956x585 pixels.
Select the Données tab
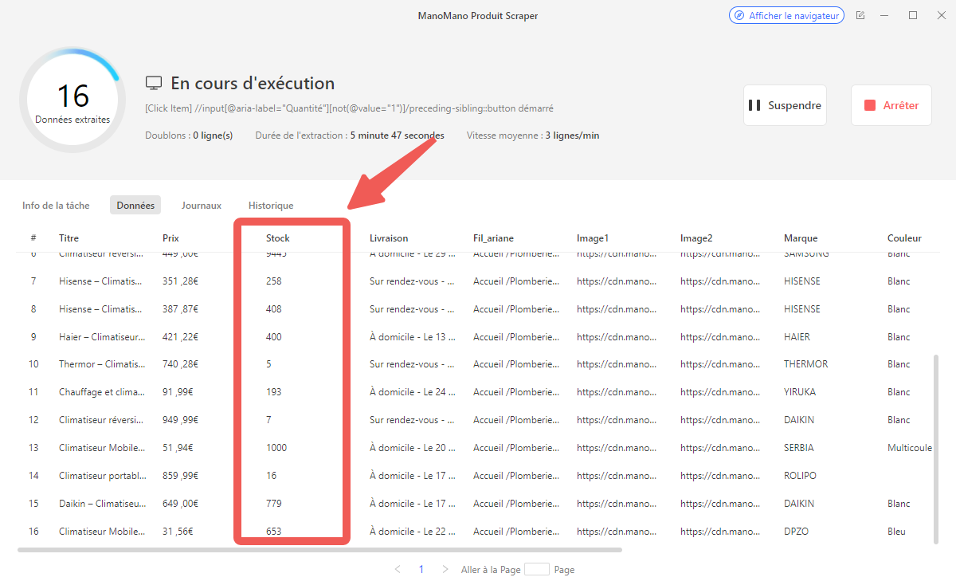click(x=135, y=206)
